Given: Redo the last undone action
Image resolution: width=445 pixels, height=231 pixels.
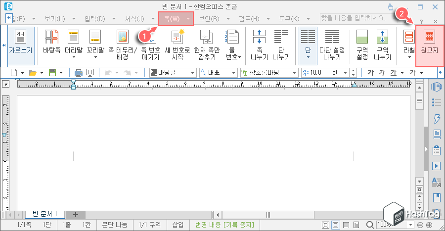Looking at the screenshot, I should 127,73.
